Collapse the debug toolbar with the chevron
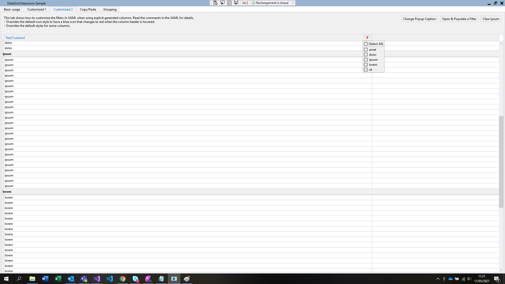The height and width of the screenshot is (284, 505). (x=293, y=3)
